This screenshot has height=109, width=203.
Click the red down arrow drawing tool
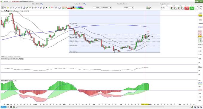click(x=52, y=8)
